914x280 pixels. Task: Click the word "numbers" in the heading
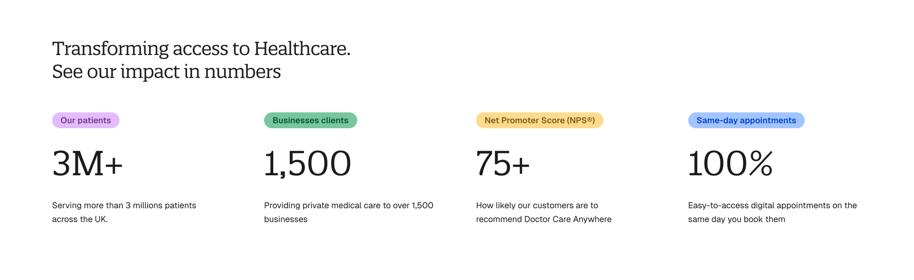click(242, 72)
